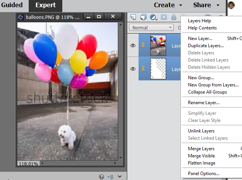This screenshot has height=180, width=242.
Task: Click the vertical scrollbar down arrow
Action: 121,158
